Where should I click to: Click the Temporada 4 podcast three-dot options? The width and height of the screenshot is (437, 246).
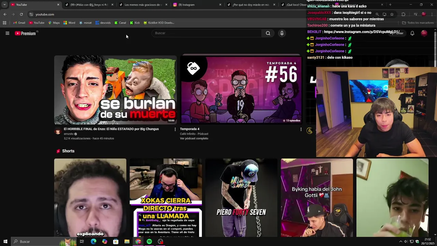pyautogui.click(x=301, y=129)
